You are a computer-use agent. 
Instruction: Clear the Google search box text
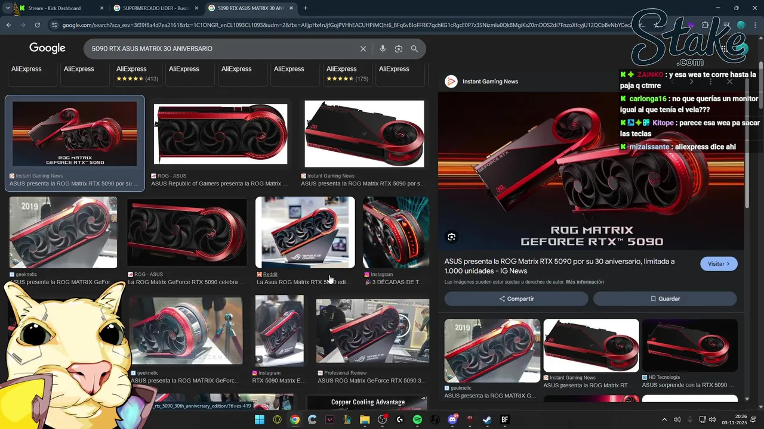(x=363, y=49)
